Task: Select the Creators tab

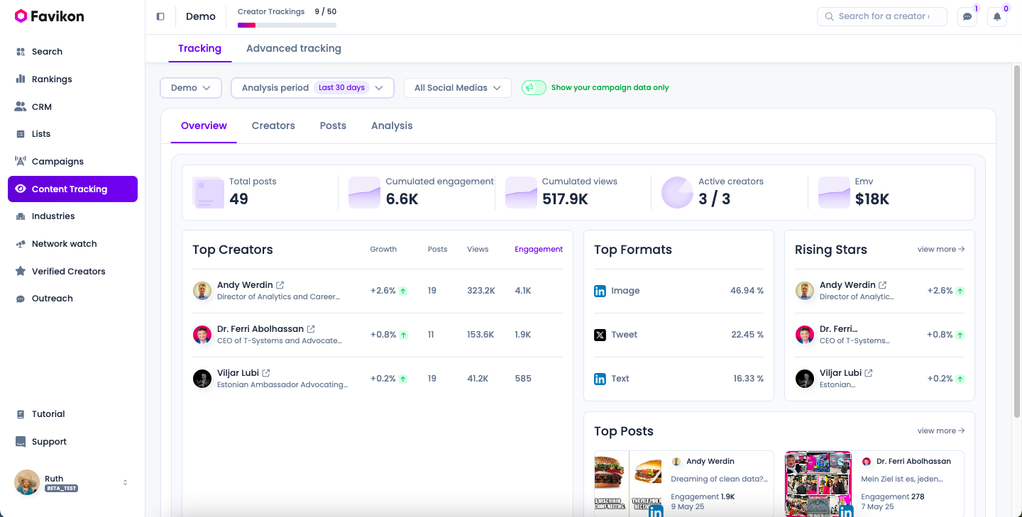Action: (x=273, y=126)
